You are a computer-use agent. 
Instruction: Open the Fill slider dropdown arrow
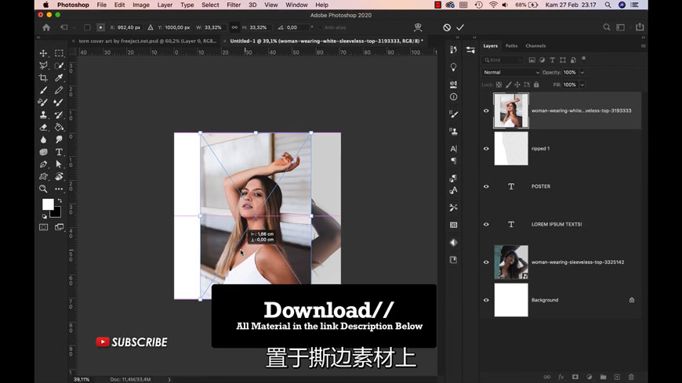(x=582, y=85)
